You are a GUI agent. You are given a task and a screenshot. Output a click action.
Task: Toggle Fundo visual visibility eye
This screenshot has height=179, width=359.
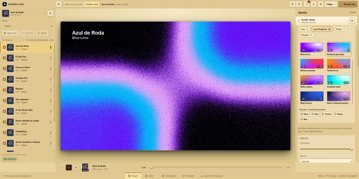352,21
